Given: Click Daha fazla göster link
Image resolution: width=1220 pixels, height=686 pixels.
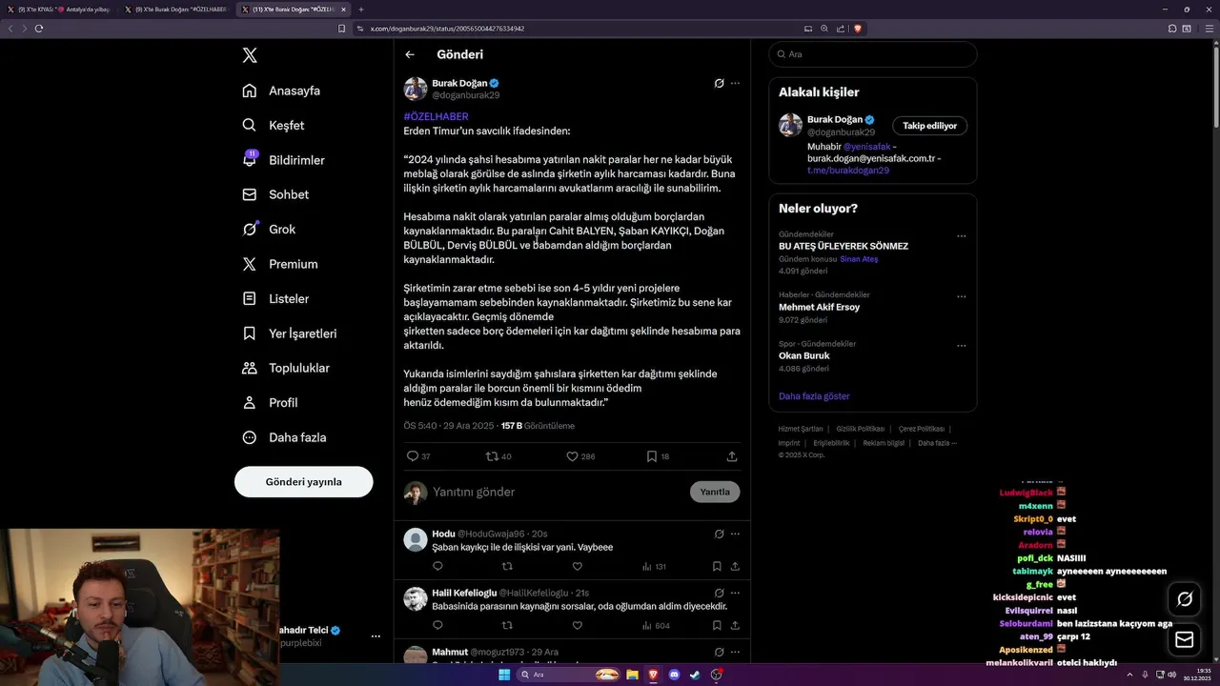Looking at the screenshot, I should tap(814, 395).
